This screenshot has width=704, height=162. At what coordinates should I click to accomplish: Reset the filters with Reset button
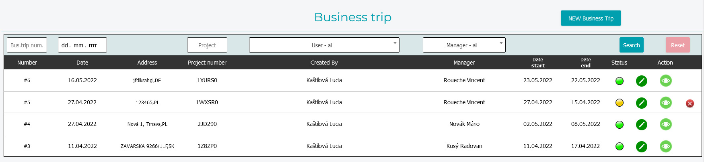pyautogui.click(x=677, y=45)
